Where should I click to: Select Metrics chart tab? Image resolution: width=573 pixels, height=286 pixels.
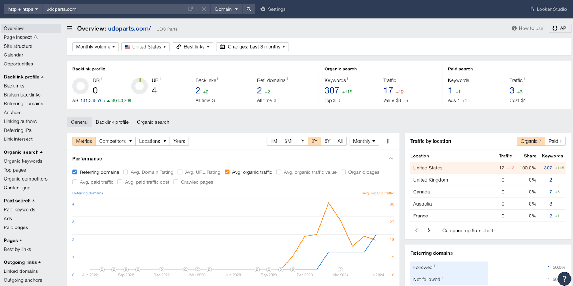click(84, 141)
